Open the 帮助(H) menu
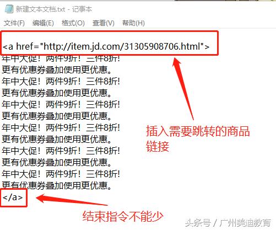Screen dimensions: 276x230 [133, 23]
